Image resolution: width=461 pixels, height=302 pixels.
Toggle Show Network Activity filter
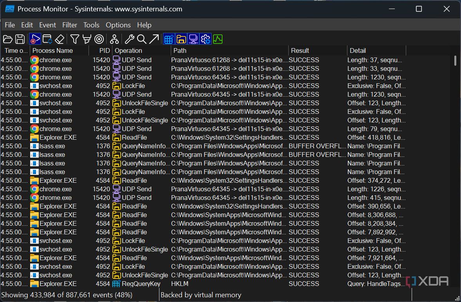click(x=193, y=39)
